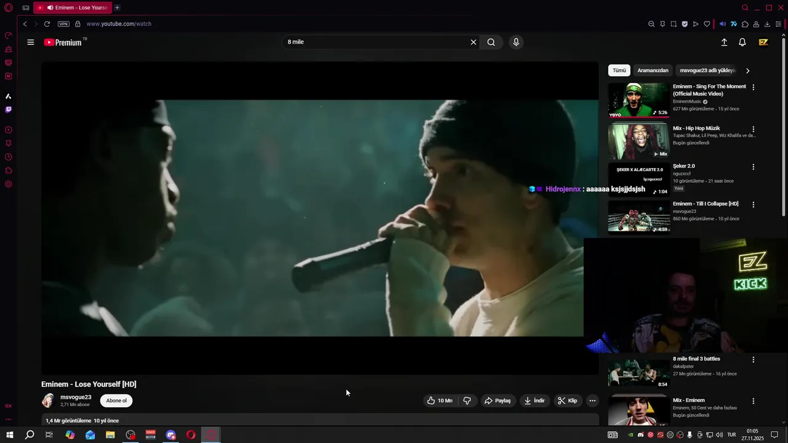Open Opera easy setup sliders
Viewport: 788px width, 443px height.
pos(779,24)
